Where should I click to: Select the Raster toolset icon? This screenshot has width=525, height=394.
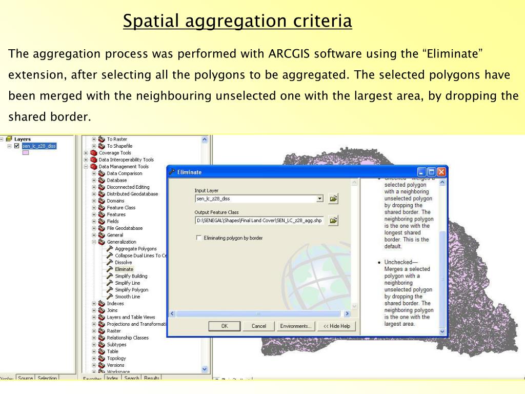[x=102, y=331]
